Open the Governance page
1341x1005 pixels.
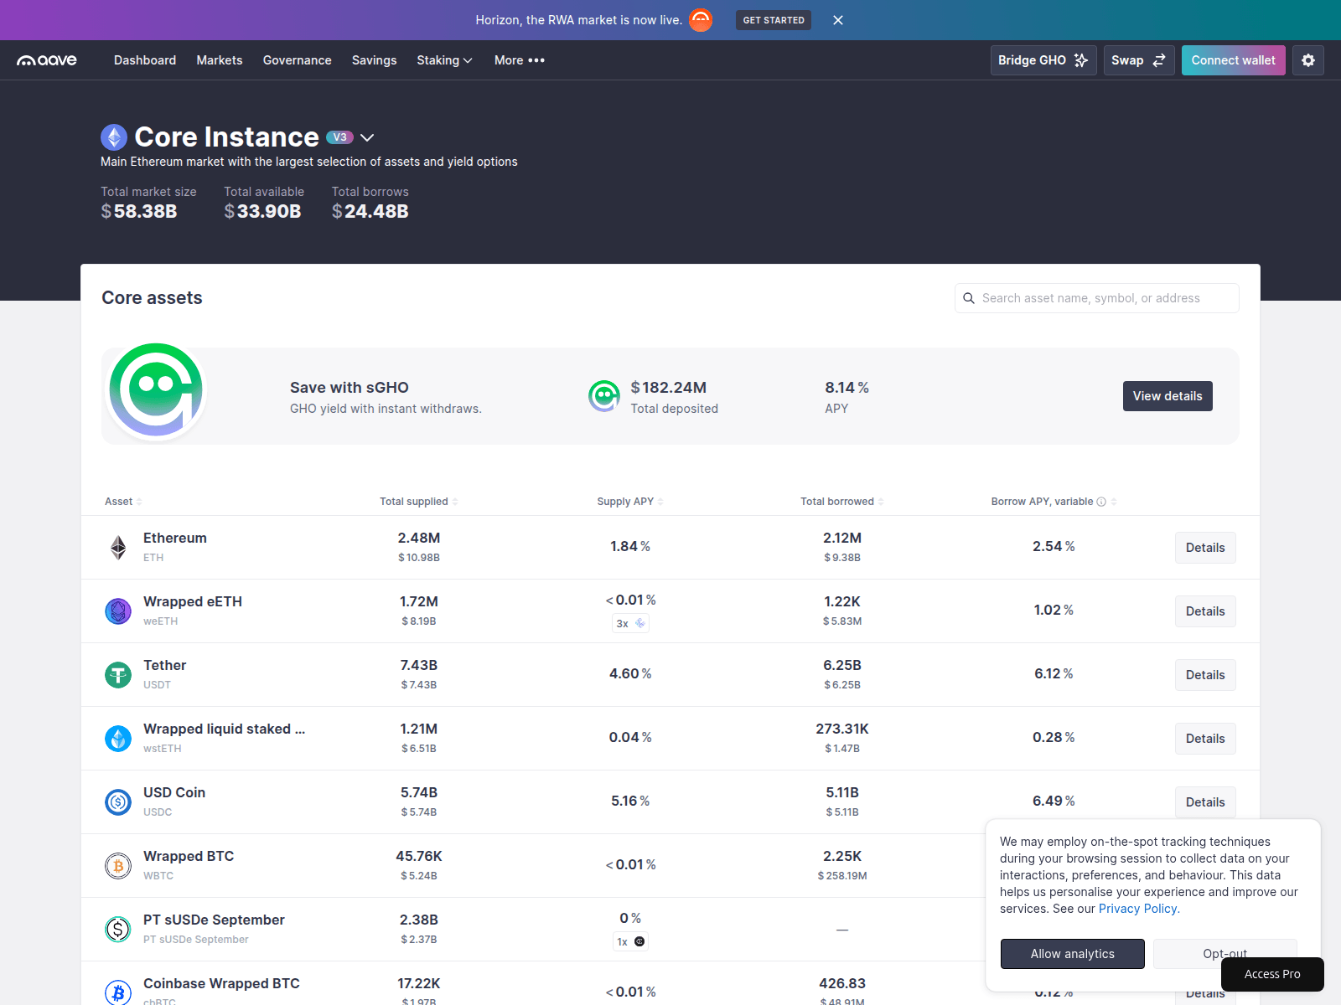[x=297, y=60]
